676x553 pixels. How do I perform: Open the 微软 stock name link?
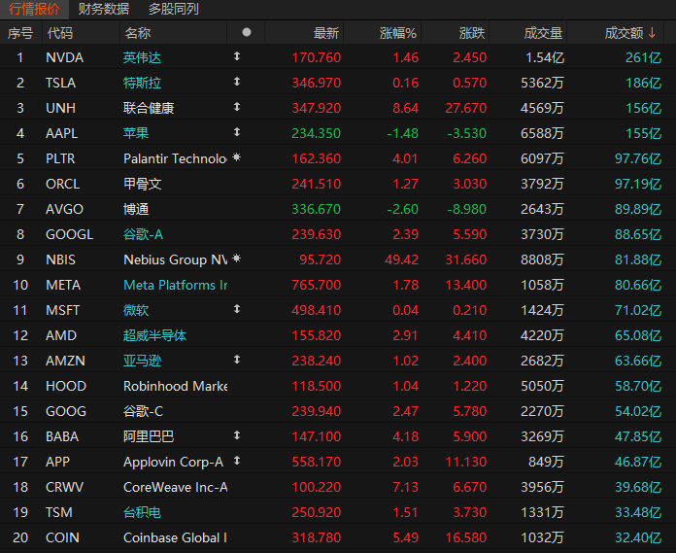136,310
